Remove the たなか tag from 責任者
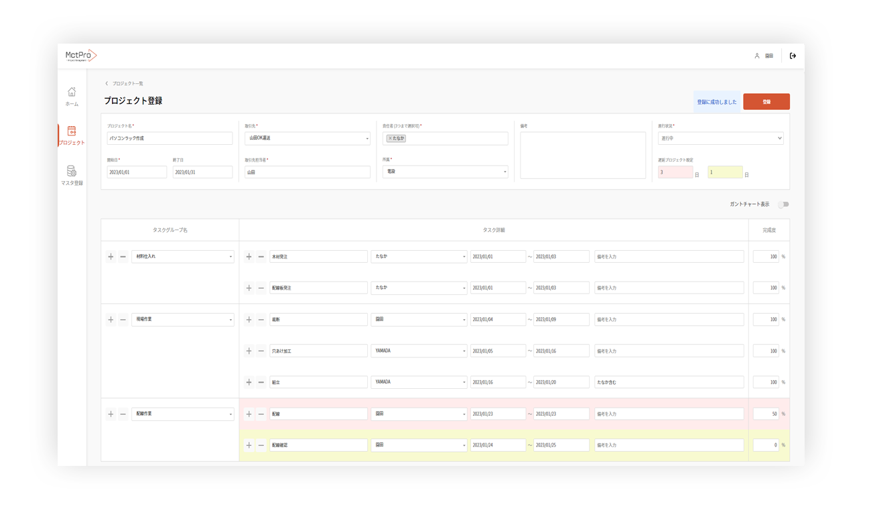 pos(391,139)
